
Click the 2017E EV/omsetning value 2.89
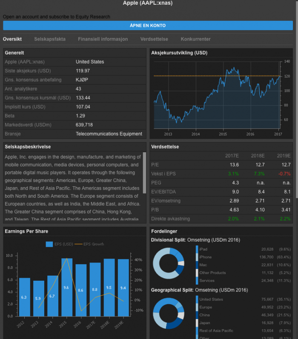pos(234,201)
